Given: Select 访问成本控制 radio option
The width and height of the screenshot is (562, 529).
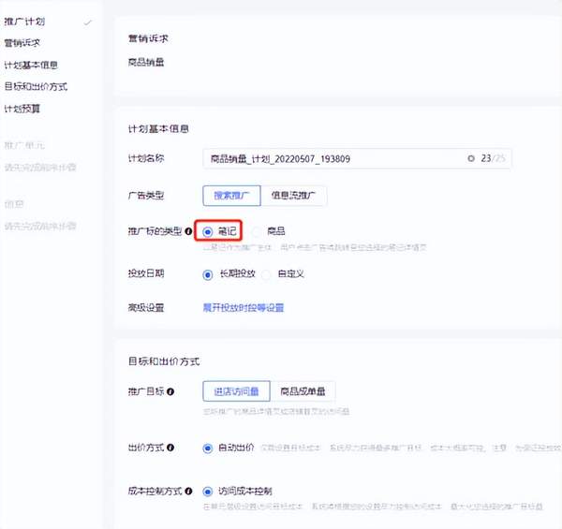Looking at the screenshot, I should (x=208, y=490).
